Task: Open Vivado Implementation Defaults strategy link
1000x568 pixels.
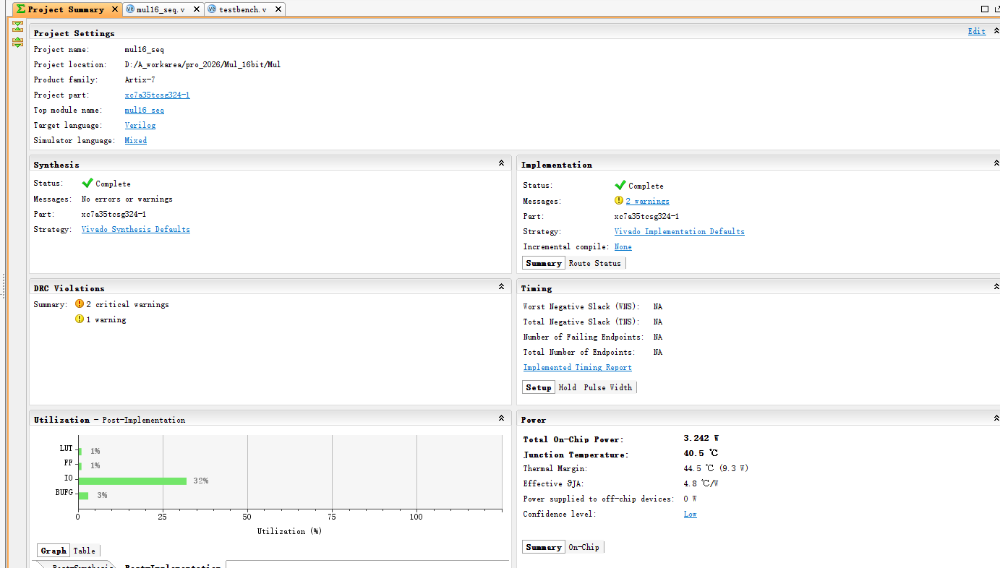Action: [x=680, y=231]
